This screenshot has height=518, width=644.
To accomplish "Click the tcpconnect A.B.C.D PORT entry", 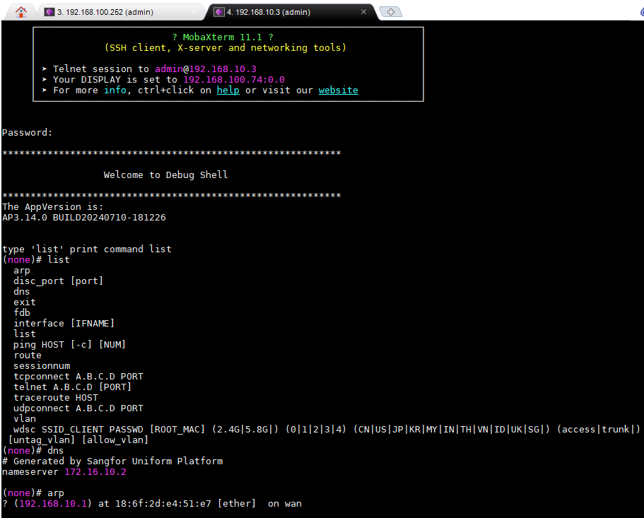I will click(x=78, y=377).
